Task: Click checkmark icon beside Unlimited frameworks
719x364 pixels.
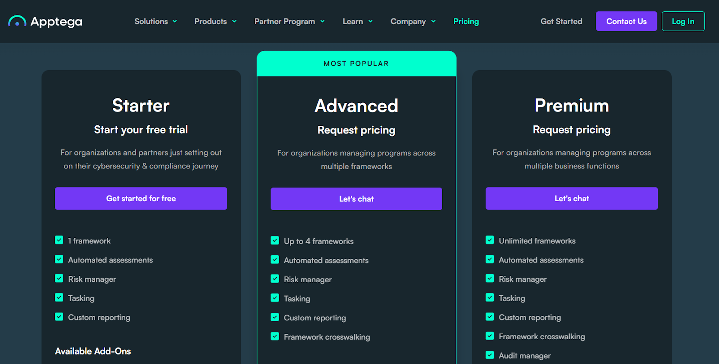Action: click(490, 240)
